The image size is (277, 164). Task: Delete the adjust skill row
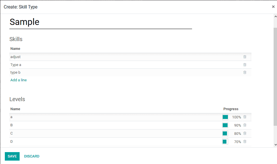[245, 57]
